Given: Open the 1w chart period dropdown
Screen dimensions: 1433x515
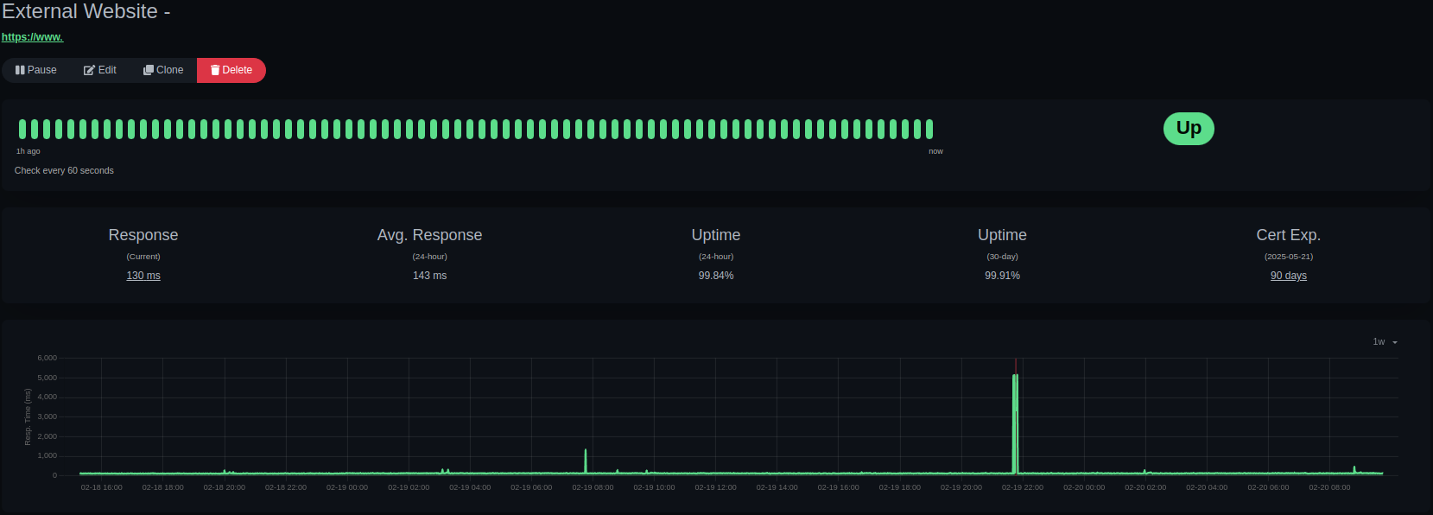Looking at the screenshot, I should [x=1385, y=342].
